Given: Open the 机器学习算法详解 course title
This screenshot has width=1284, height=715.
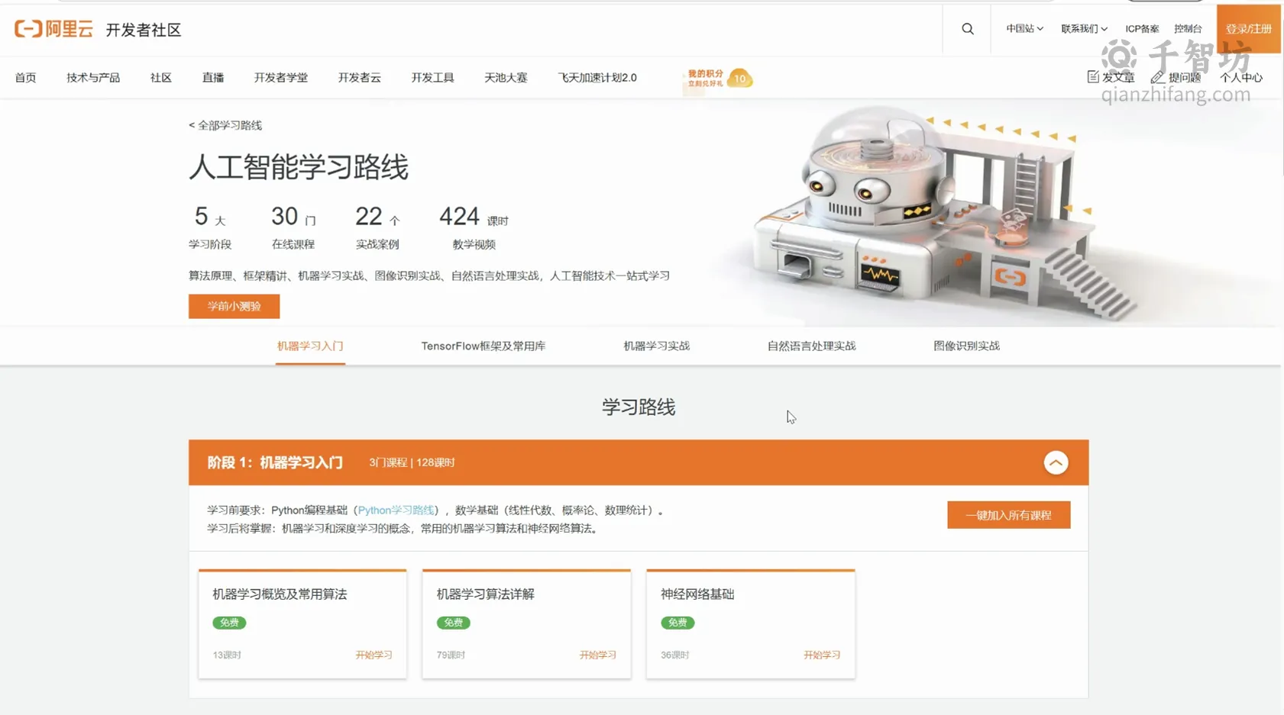Looking at the screenshot, I should point(485,594).
